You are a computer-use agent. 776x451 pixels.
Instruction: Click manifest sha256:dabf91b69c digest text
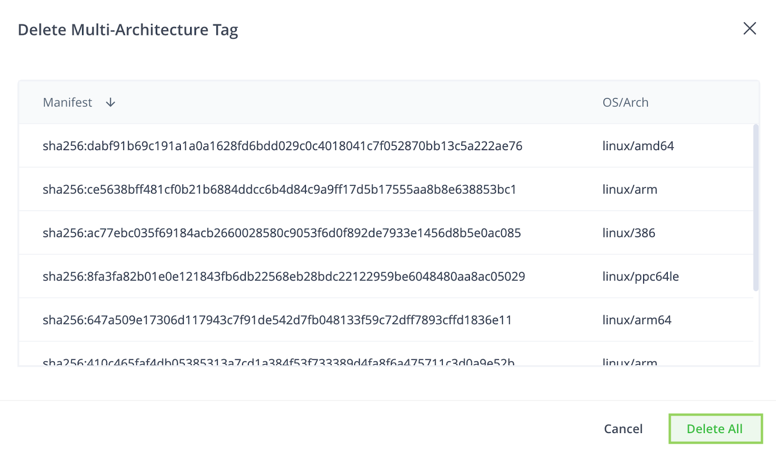click(x=282, y=146)
